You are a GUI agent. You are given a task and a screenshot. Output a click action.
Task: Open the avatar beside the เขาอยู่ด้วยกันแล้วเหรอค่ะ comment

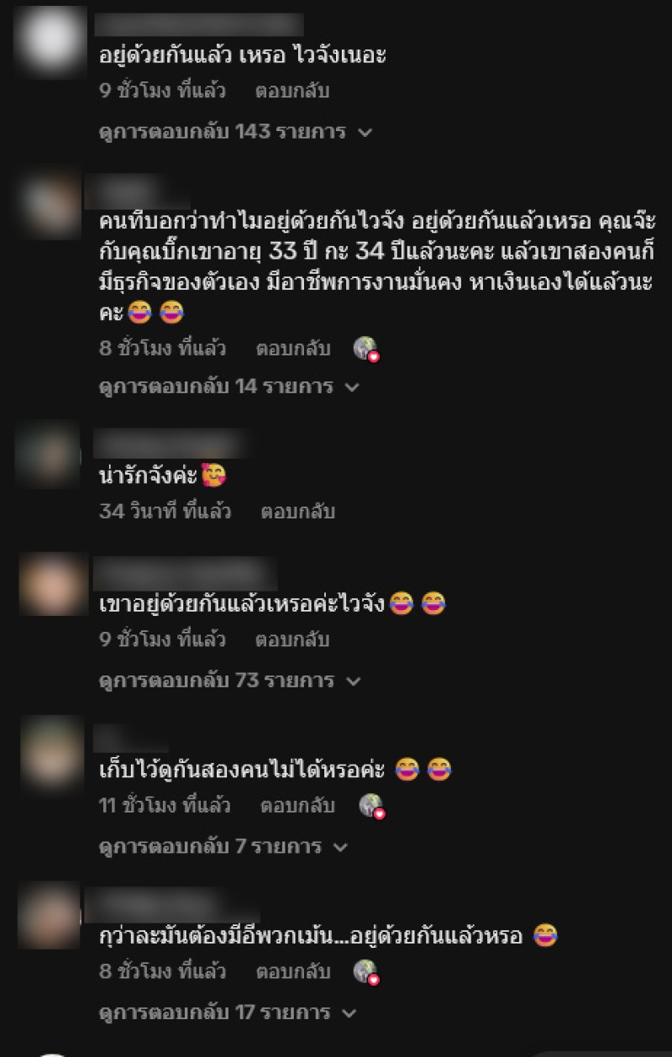pyautogui.click(x=52, y=584)
